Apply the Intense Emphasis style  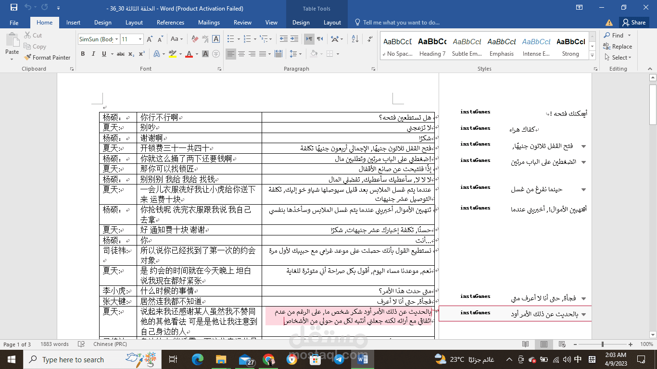point(536,47)
